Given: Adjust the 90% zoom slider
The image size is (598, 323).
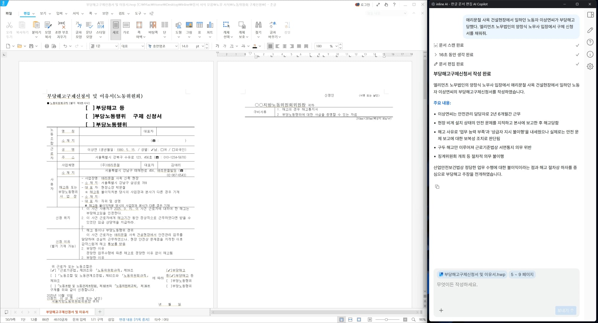Looking at the screenshot, I should (386, 320).
